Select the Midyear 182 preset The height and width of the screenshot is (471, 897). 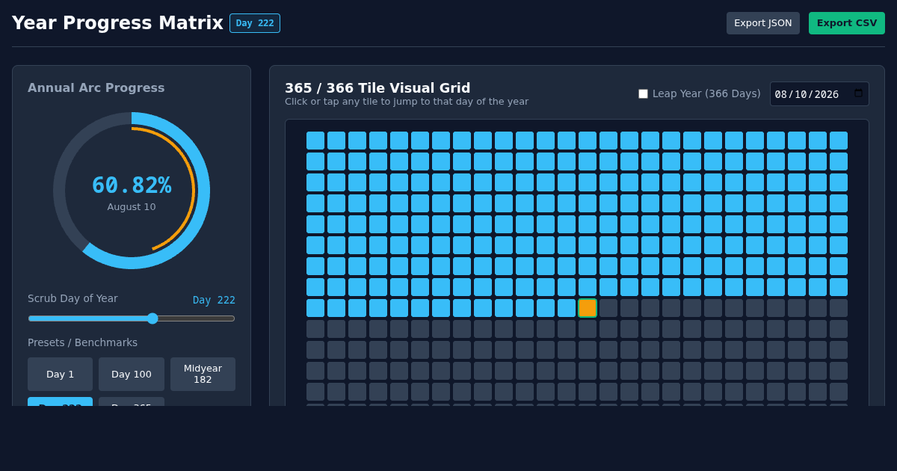click(x=203, y=374)
